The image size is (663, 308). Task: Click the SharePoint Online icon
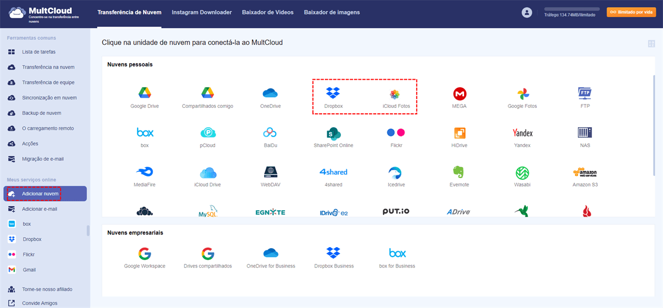click(333, 133)
